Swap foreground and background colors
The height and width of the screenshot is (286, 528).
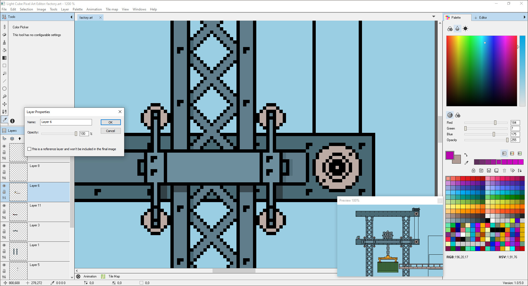[466, 155]
